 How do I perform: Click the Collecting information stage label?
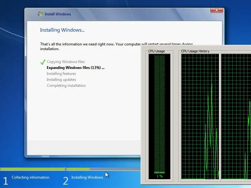tap(30, 177)
